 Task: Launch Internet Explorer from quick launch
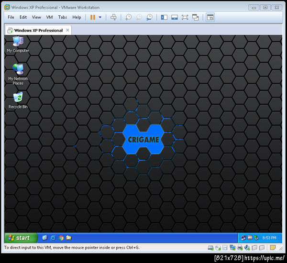tap(53, 238)
